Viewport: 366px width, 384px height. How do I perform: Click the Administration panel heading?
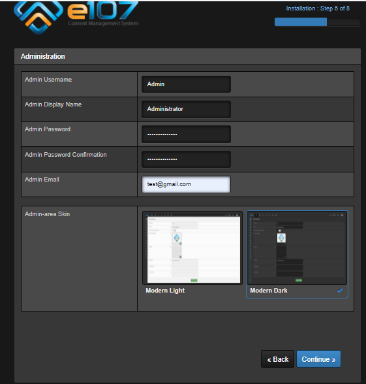click(43, 56)
